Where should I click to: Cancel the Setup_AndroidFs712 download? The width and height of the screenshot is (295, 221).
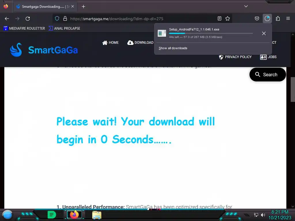(x=264, y=33)
